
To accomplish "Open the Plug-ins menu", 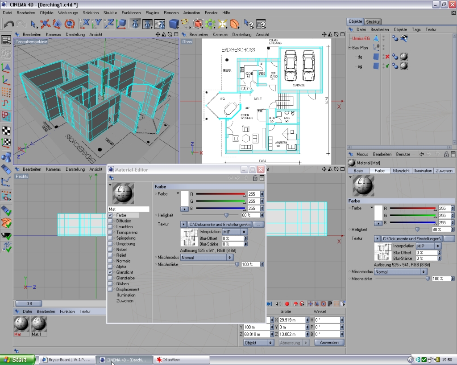I will [x=152, y=13].
